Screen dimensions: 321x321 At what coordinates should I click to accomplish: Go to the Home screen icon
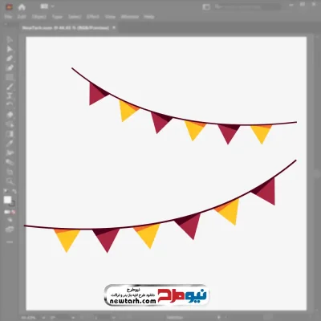tap(22, 7)
